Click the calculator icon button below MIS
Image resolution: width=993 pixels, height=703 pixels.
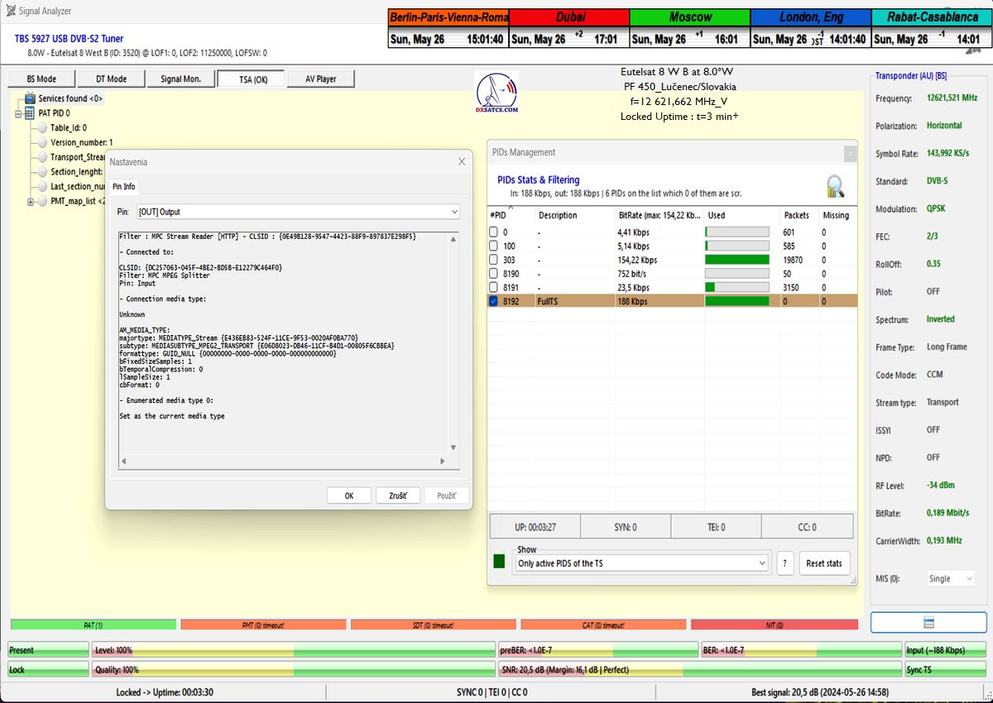coord(928,622)
